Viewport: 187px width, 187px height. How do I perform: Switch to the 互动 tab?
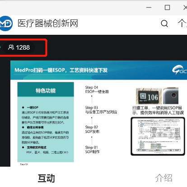[46, 178]
